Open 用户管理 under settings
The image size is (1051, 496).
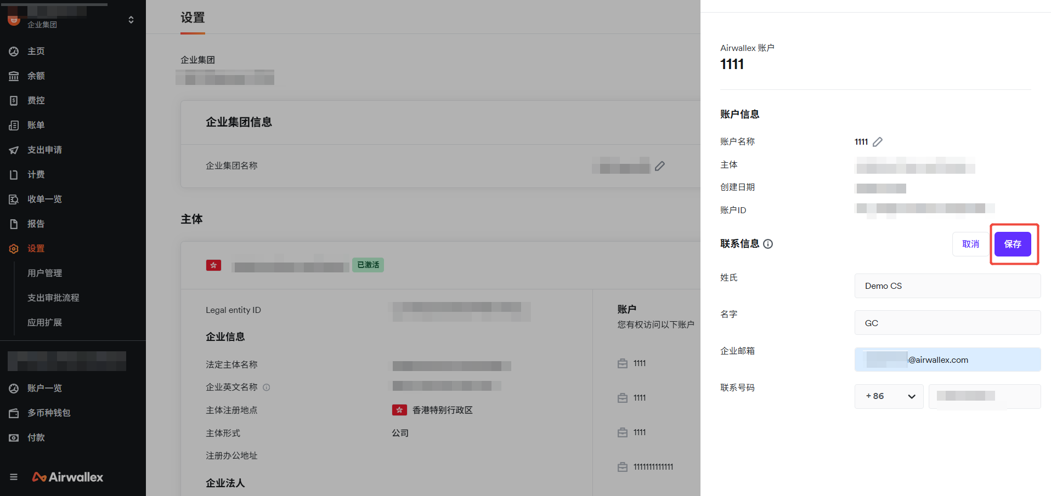(x=45, y=273)
